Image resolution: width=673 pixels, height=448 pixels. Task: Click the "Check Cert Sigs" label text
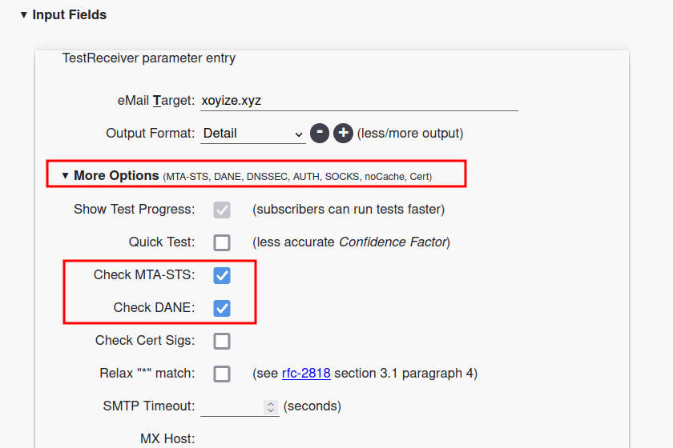coord(144,341)
